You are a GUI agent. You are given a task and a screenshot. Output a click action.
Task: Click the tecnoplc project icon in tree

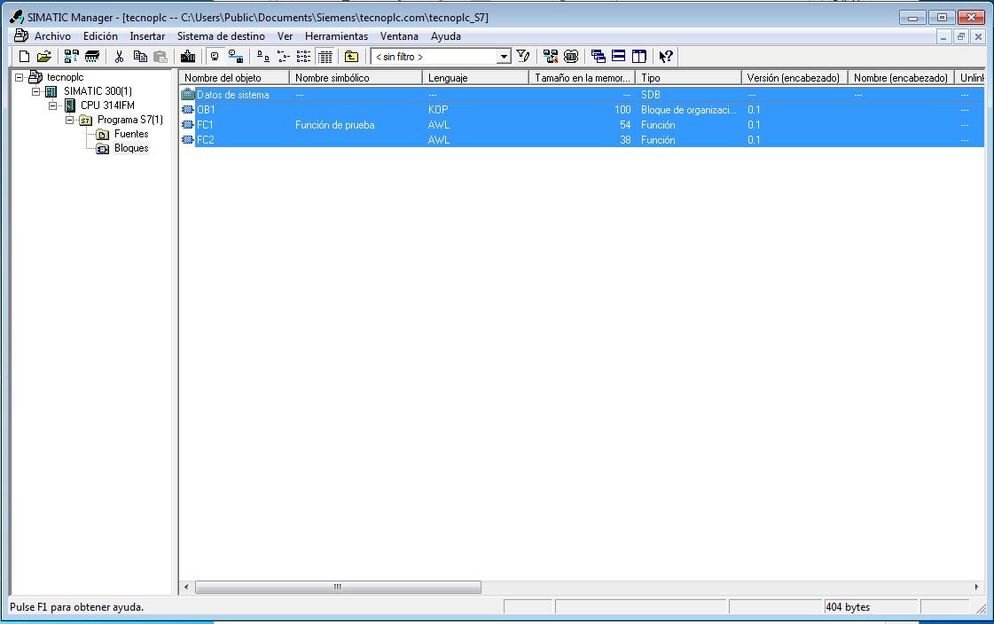pos(35,77)
